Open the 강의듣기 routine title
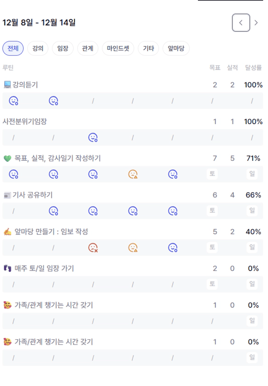This screenshot has height=386, width=268. [25, 85]
